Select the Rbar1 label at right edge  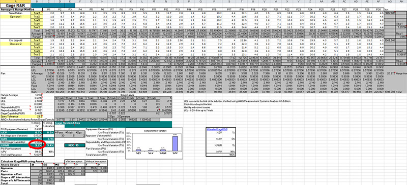pyautogui.click(x=399, y=33)
